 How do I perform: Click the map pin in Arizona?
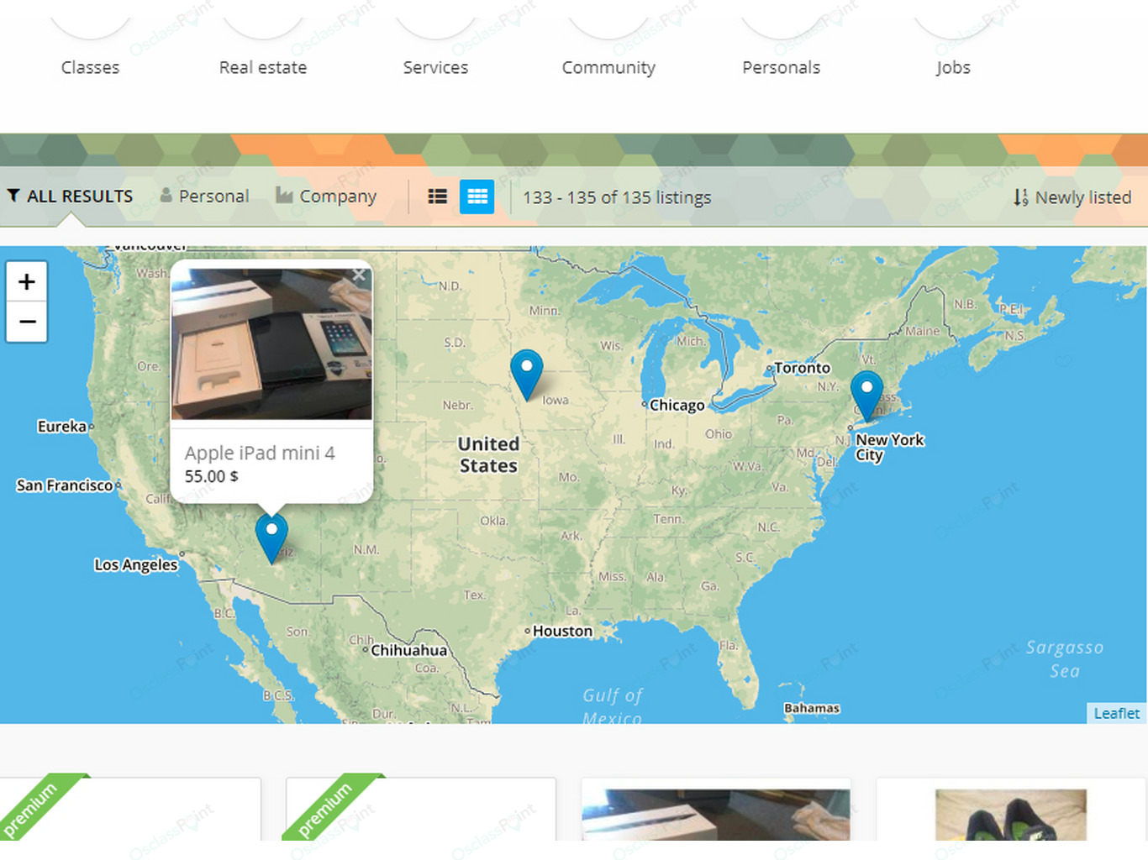[x=271, y=538]
